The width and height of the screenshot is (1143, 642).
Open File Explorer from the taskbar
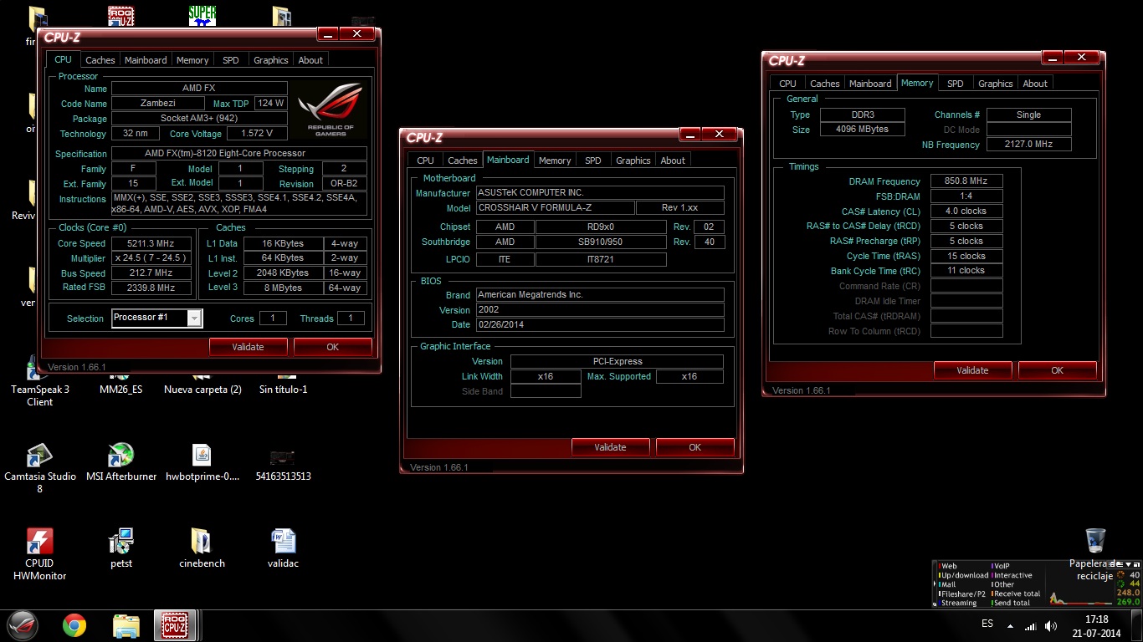pyautogui.click(x=126, y=624)
